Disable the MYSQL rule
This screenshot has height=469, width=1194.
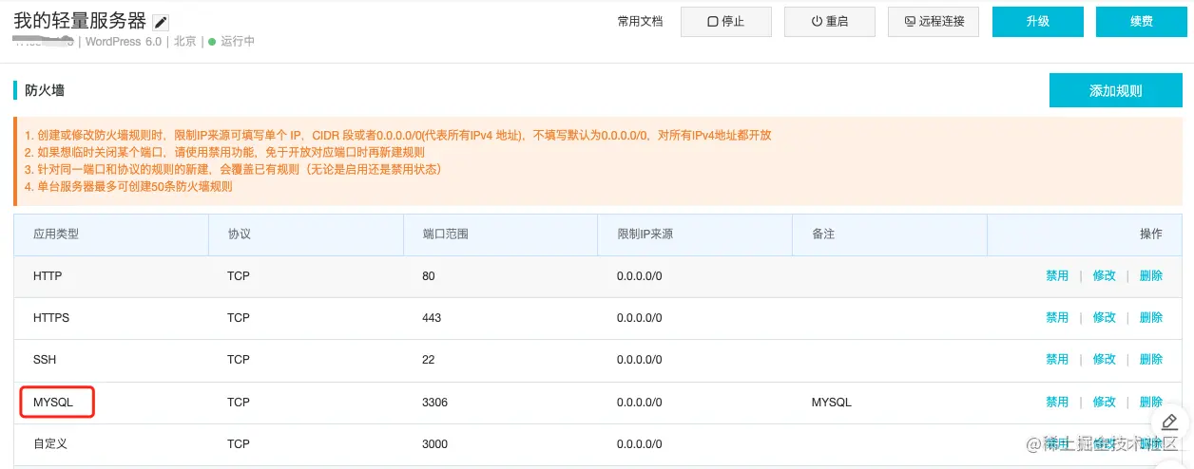(x=1057, y=403)
